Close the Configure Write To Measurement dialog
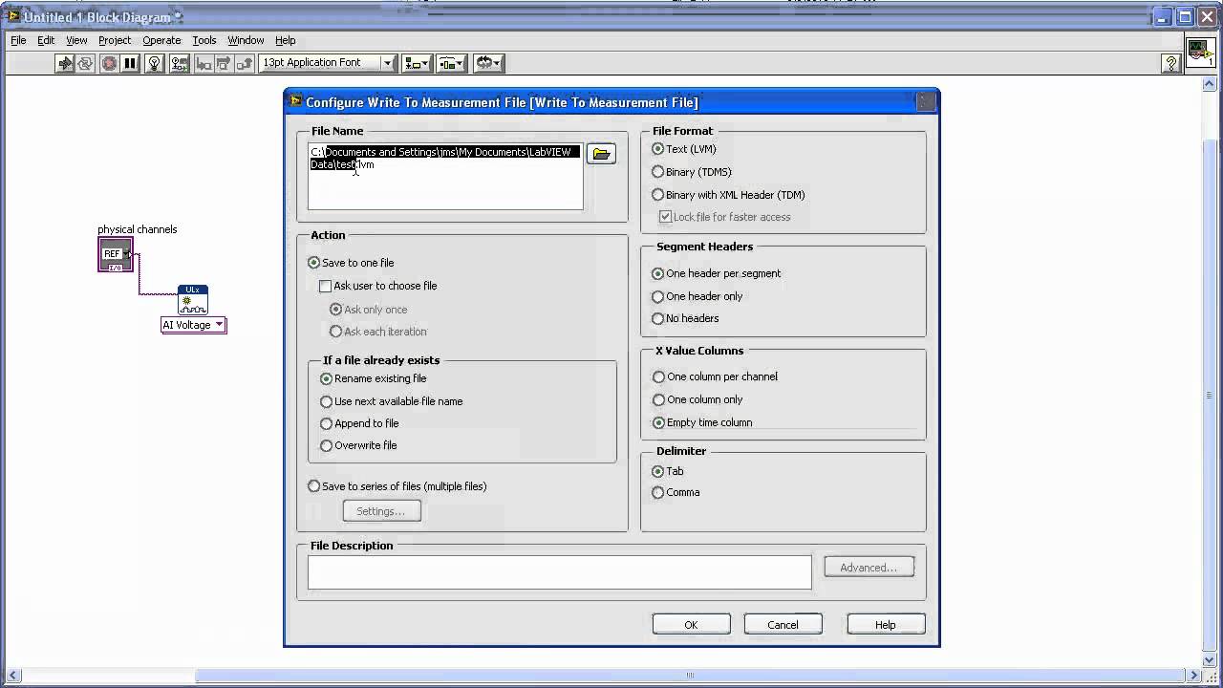Image resolution: width=1223 pixels, height=688 pixels. (926, 102)
